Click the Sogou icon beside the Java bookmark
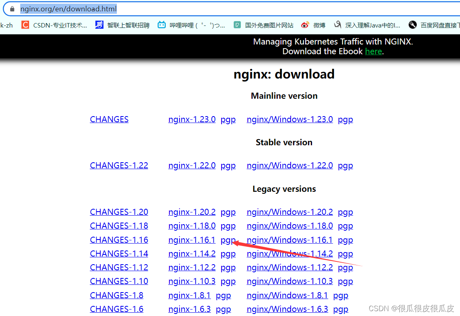The height and width of the screenshot is (316, 460). coord(338,25)
